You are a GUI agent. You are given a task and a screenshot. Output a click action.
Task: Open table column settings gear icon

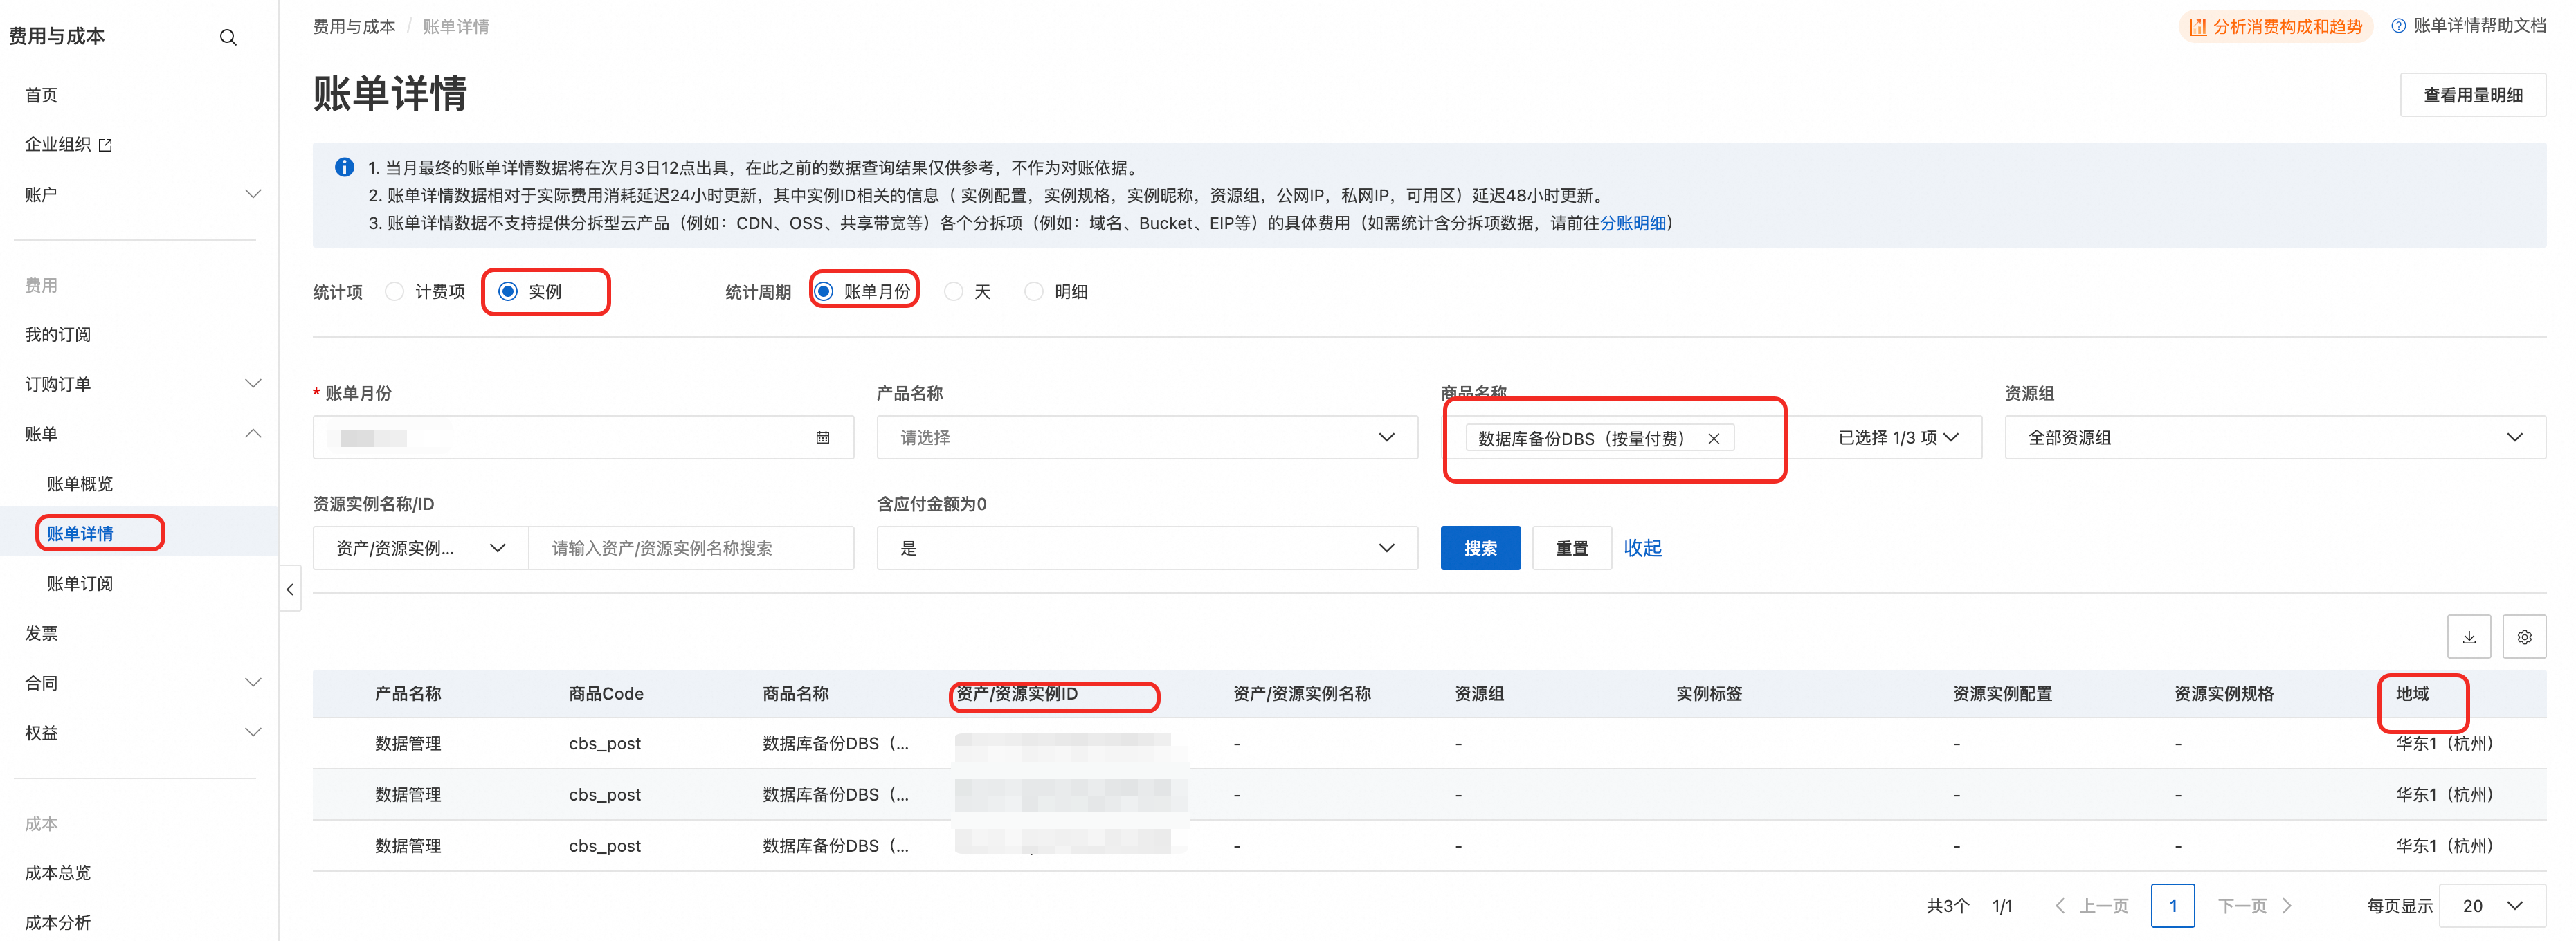(2524, 637)
